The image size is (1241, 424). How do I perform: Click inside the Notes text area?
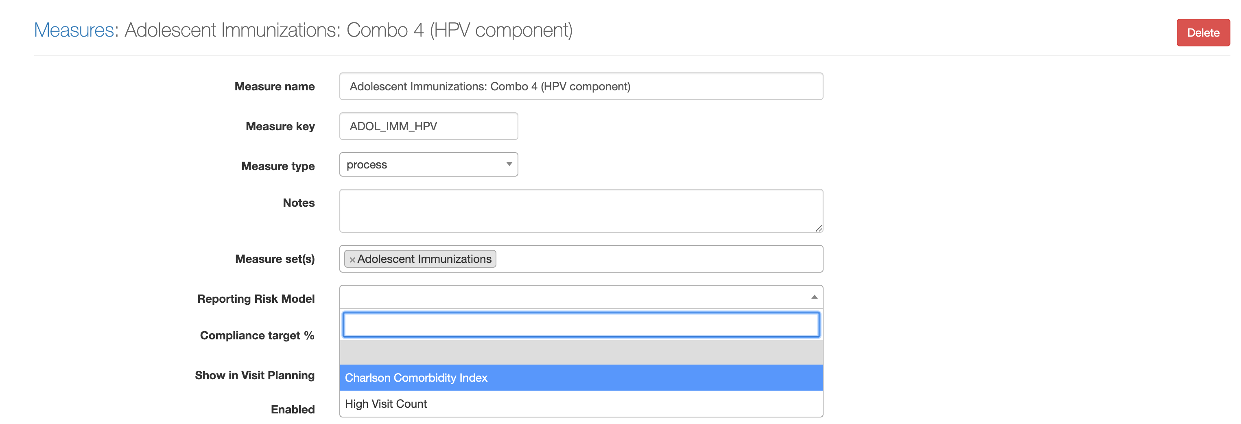pos(581,210)
